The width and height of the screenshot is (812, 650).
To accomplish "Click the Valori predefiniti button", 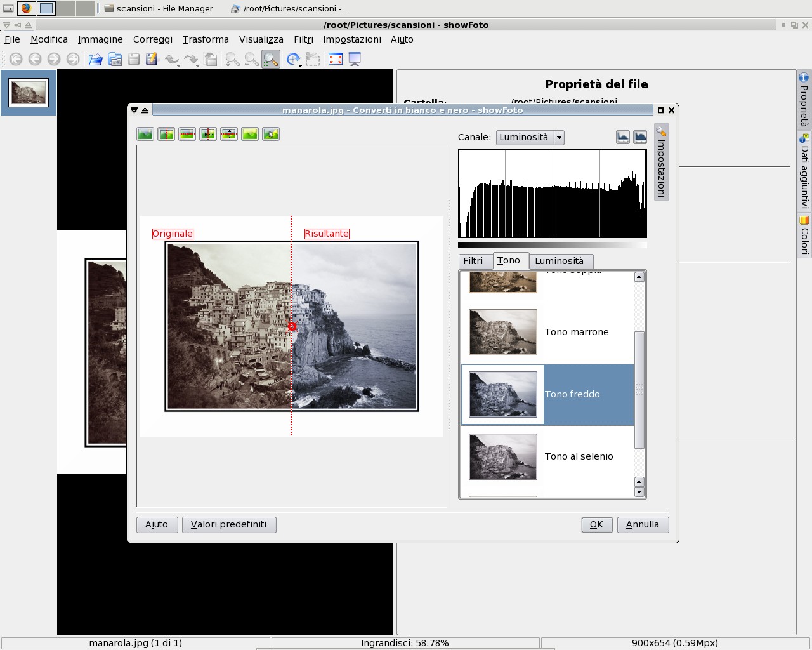I will point(229,524).
